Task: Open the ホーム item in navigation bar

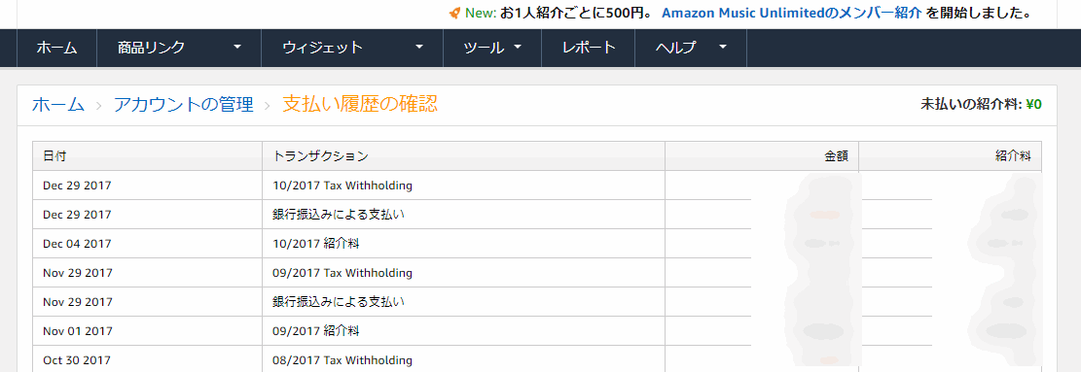Action: point(56,48)
